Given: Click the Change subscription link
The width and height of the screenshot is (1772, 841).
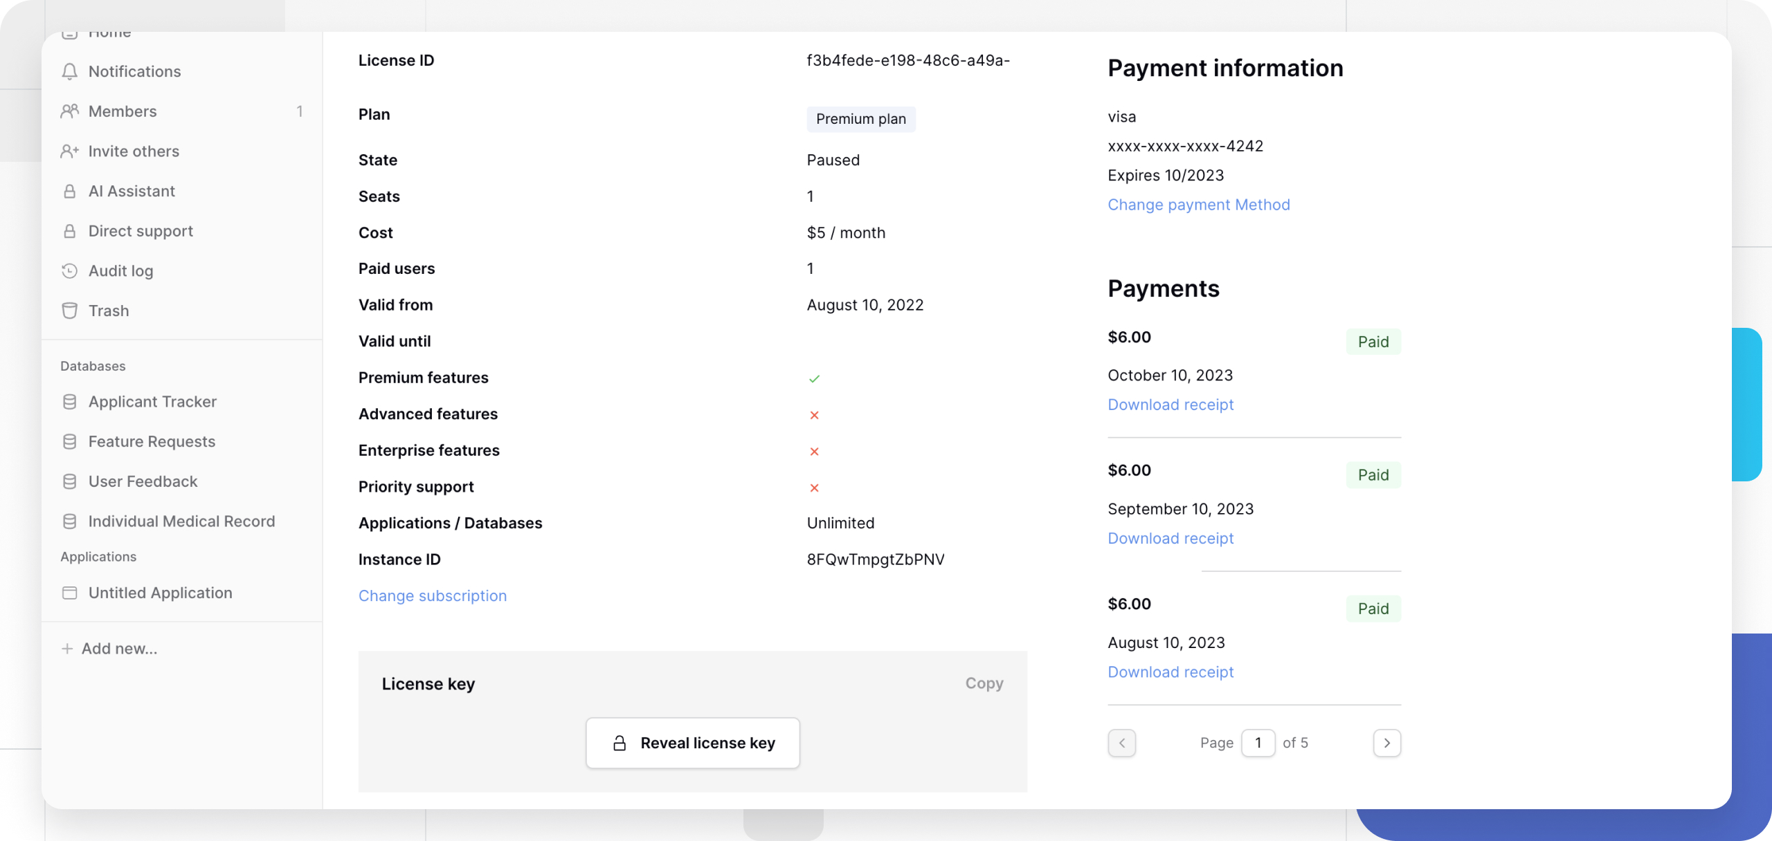Looking at the screenshot, I should (x=433, y=596).
